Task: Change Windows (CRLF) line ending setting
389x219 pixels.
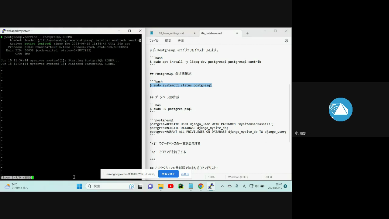Action: [238, 177]
